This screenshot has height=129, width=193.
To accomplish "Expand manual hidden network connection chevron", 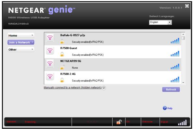I will [104, 88].
